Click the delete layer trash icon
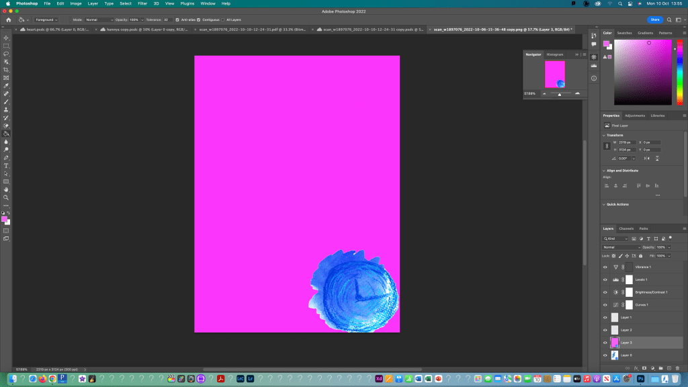The image size is (688, 387). tap(677, 368)
